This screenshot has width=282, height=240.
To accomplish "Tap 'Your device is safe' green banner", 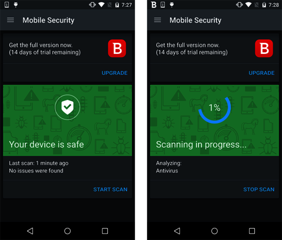I will (x=67, y=120).
